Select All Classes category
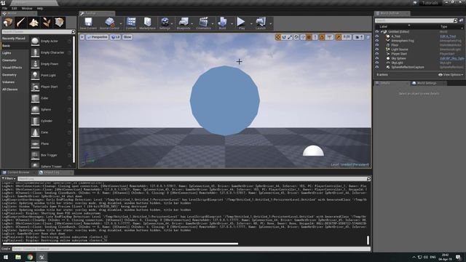 tap(9, 90)
